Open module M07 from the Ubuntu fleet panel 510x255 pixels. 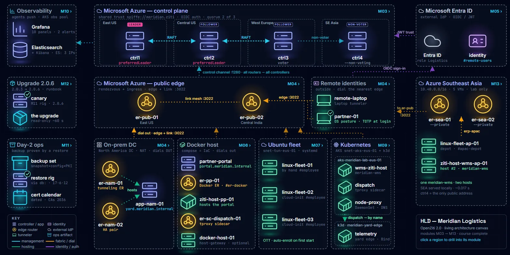point(317,145)
